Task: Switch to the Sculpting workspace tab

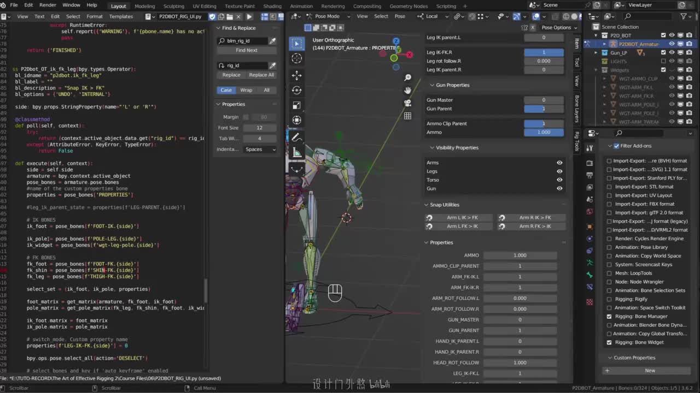Action: pyautogui.click(x=173, y=6)
